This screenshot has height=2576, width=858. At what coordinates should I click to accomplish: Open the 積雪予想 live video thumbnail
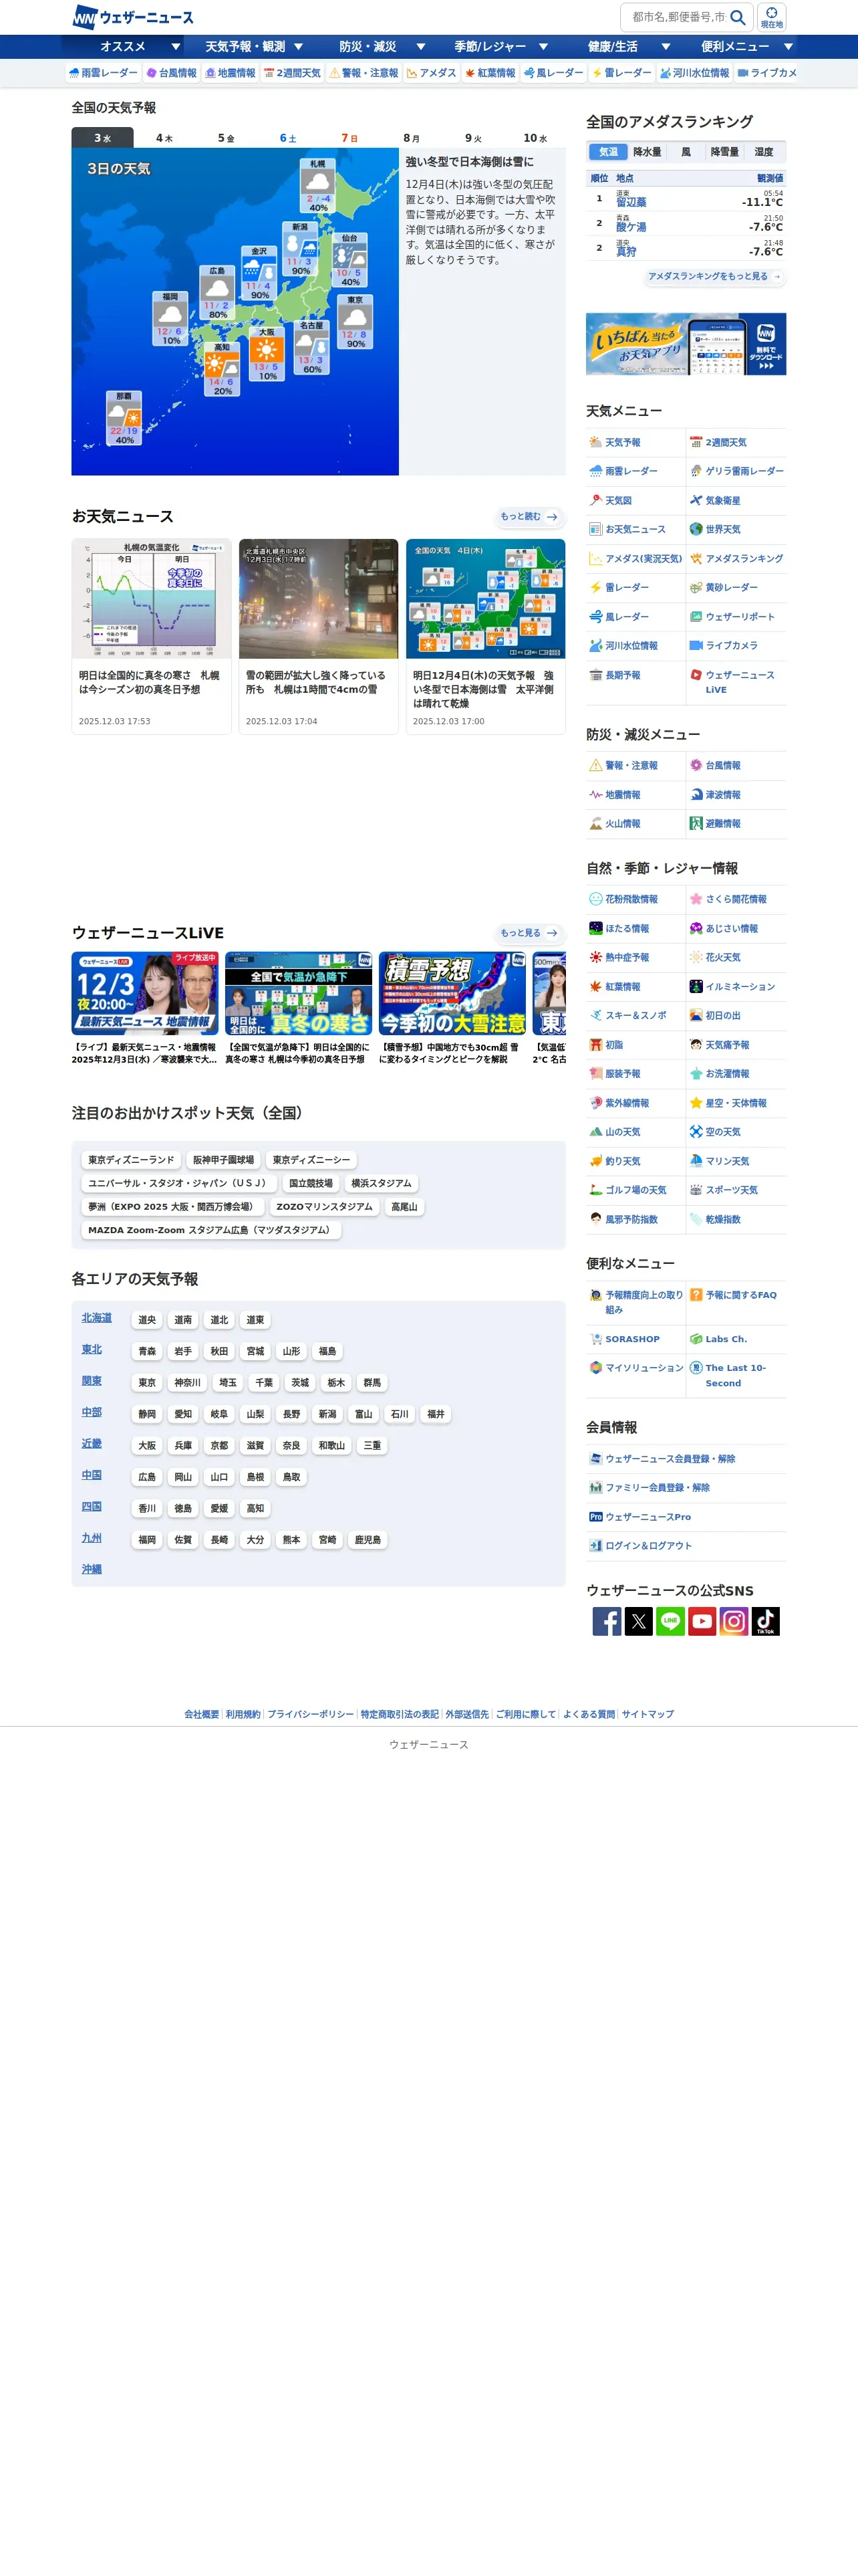(452, 993)
